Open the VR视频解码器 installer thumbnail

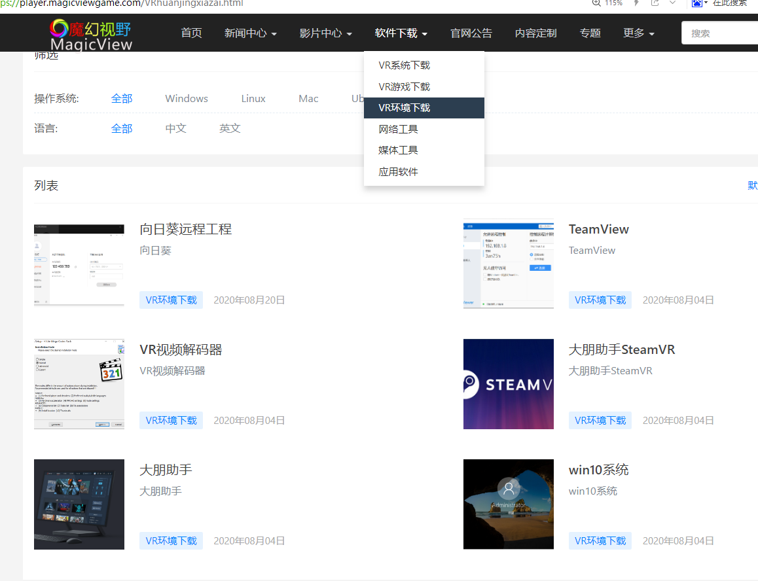tap(79, 384)
